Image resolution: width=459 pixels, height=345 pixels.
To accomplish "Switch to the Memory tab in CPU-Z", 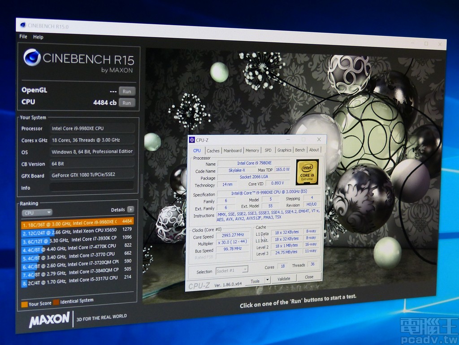I will pos(252,150).
